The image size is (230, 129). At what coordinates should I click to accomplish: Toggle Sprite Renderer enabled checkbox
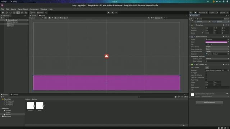click(194, 37)
